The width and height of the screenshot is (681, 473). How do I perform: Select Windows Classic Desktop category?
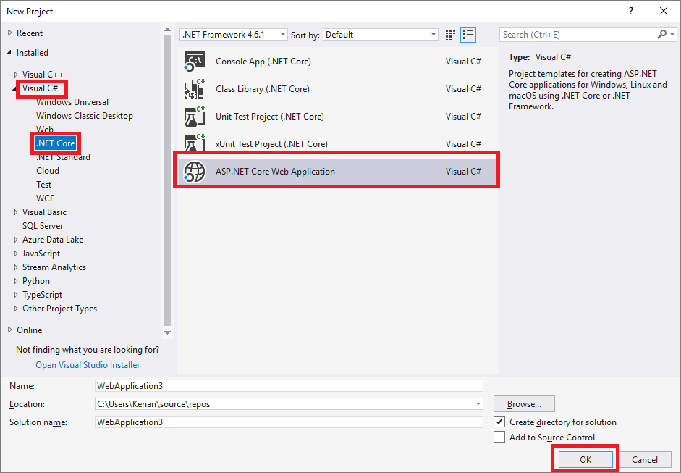click(x=84, y=116)
